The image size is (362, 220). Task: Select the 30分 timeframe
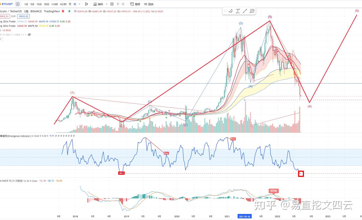click(x=47, y=4)
